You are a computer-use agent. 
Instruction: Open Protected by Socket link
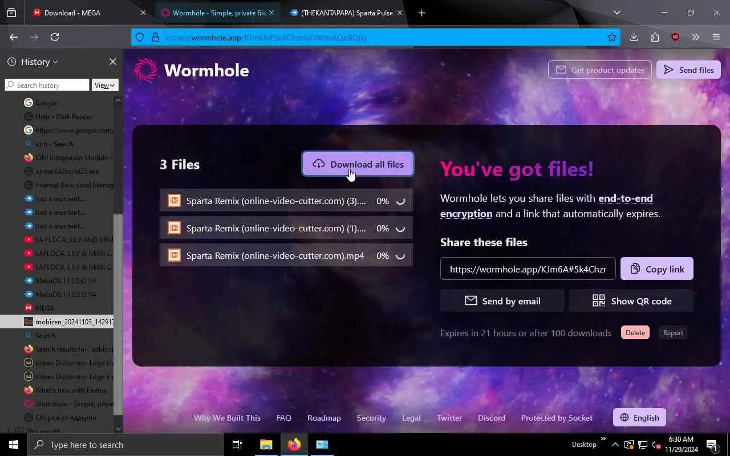click(x=557, y=418)
